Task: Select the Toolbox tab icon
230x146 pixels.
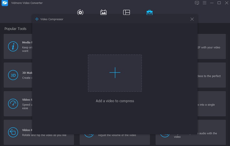Action: click(x=149, y=12)
